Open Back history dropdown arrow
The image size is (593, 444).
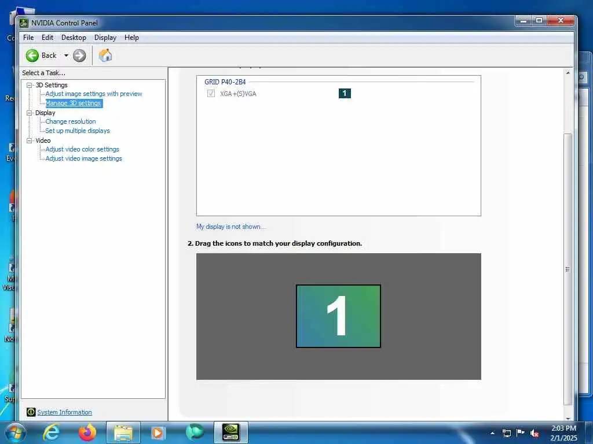66,55
